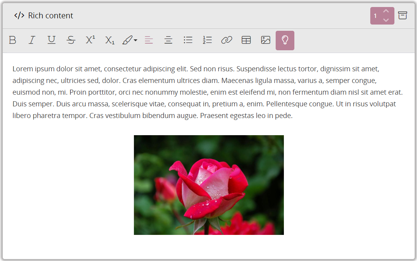This screenshot has height=261, width=417.
Task: Select the rose image
Action: tap(209, 185)
